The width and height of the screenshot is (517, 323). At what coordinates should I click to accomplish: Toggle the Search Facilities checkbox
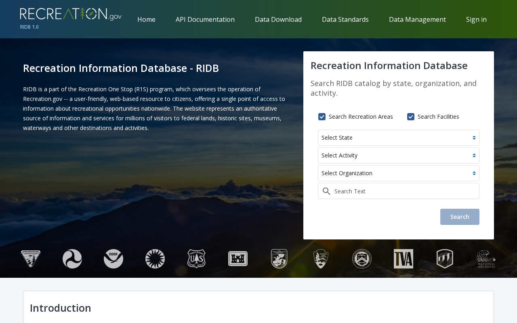click(411, 117)
